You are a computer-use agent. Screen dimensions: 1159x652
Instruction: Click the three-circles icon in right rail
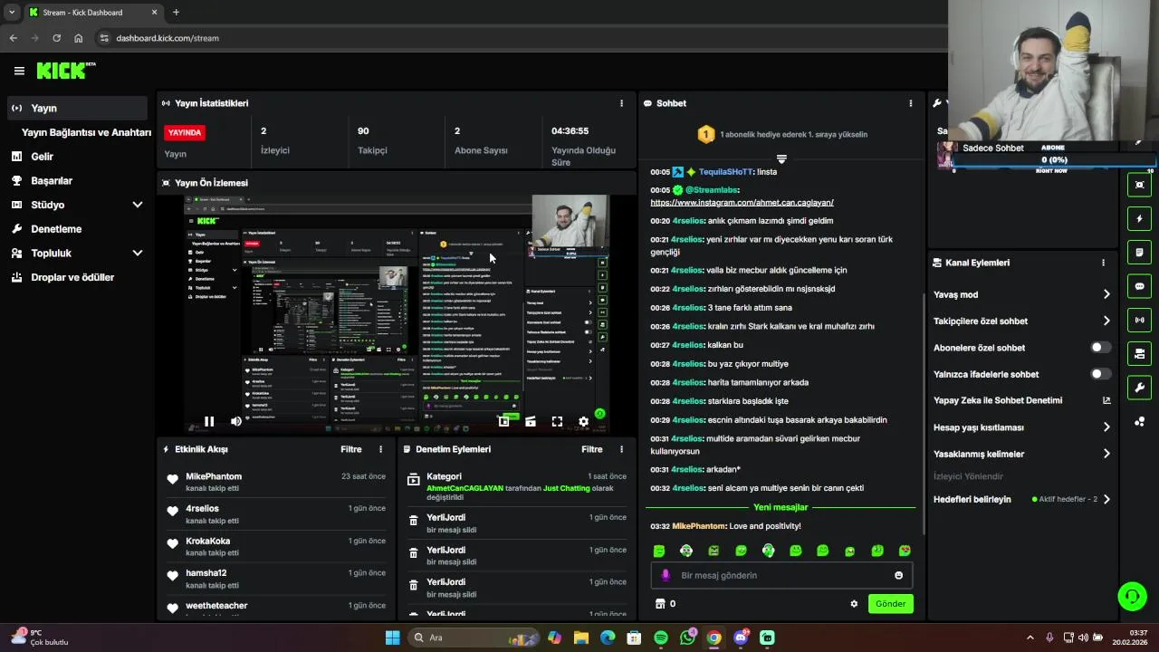pyautogui.click(x=1139, y=422)
